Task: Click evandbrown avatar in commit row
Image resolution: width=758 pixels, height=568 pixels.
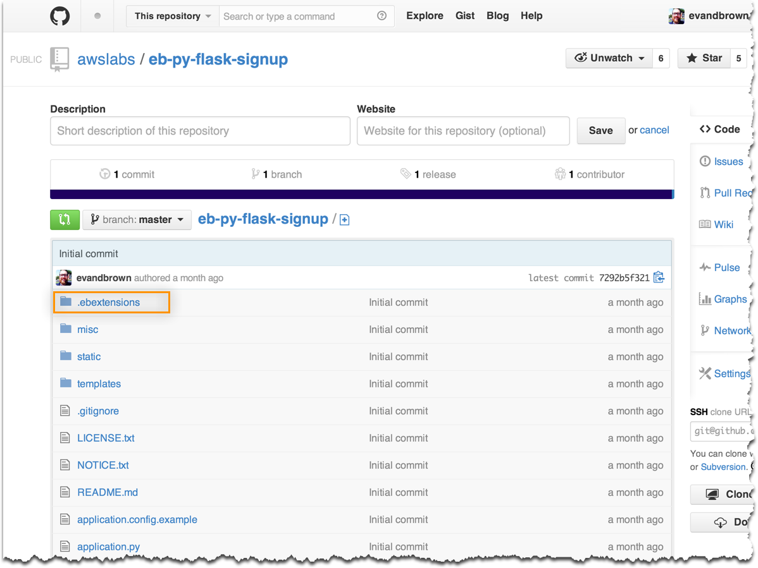Action: coord(63,277)
